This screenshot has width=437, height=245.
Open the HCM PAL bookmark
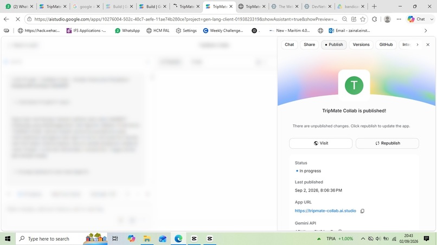pos(158,31)
